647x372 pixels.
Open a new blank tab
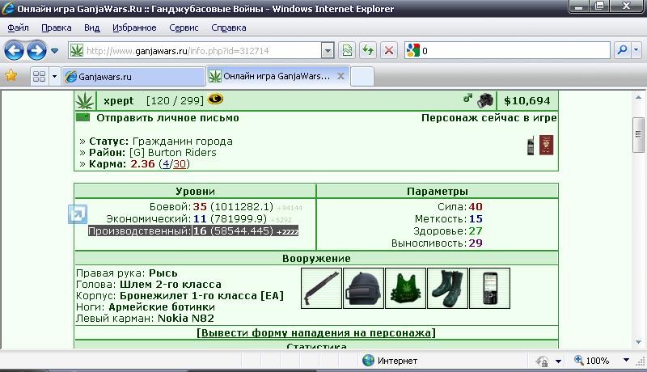point(362,76)
